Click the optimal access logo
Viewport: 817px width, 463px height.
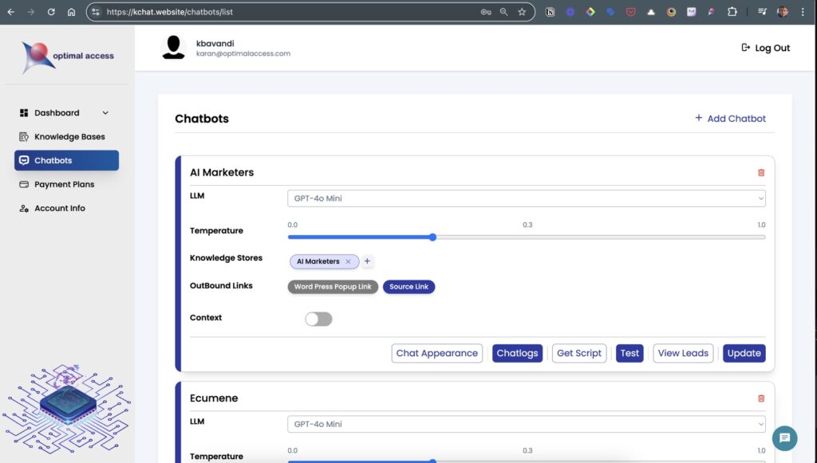[67, 57]
